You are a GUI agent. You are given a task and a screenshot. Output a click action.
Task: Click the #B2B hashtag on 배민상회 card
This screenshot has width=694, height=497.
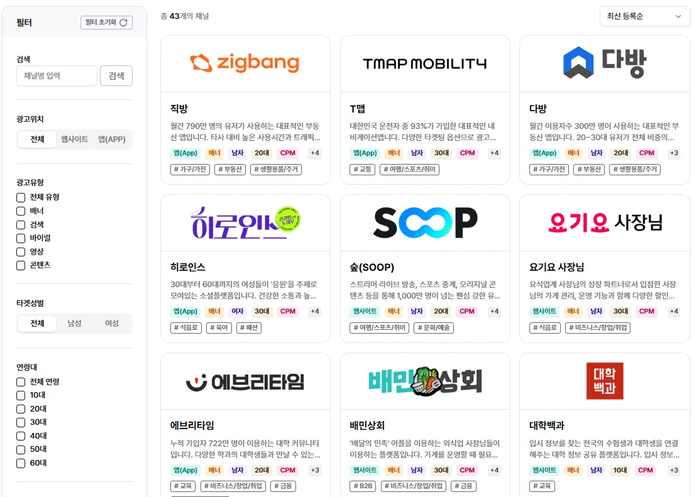[x=363, y=486]
